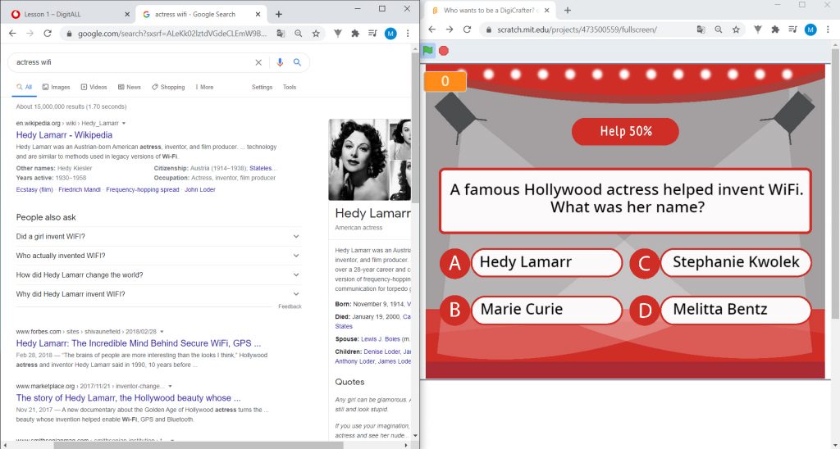Open profile M avatar in Scratch window
This screenshot has width=840, height=449.
pyautogui.click(x=810, y=29)
